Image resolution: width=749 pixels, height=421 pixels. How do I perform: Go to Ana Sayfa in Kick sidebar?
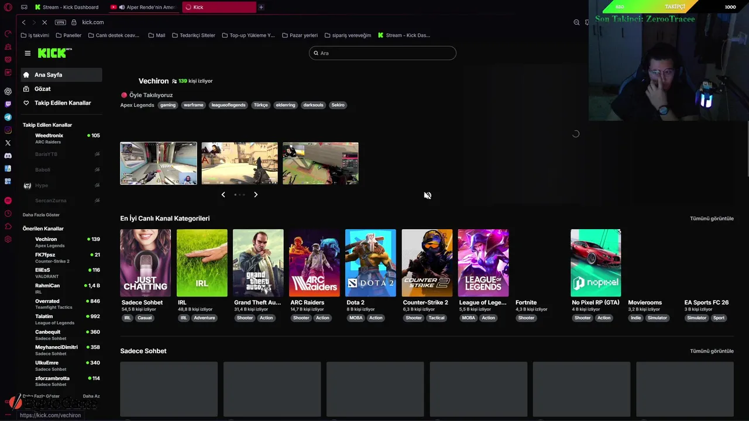pos(61,75)
